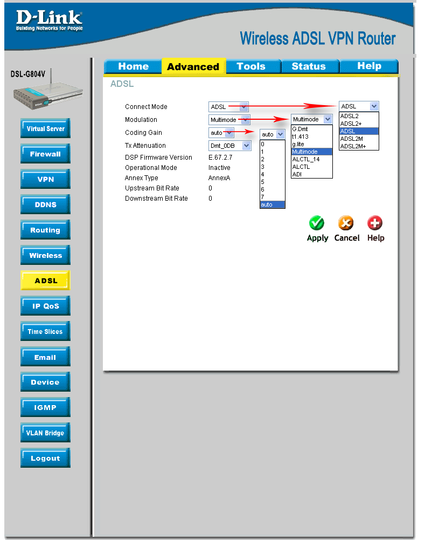Select highlighted auto coding gain option
Screen dimensions: 425x540
click(273, 205)
